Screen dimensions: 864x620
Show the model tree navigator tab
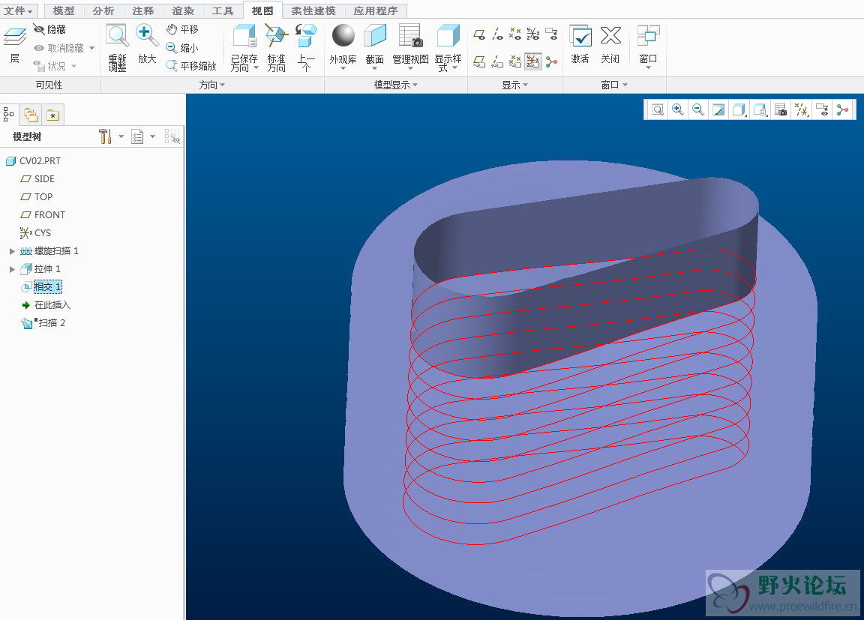[x=8, y=115]
